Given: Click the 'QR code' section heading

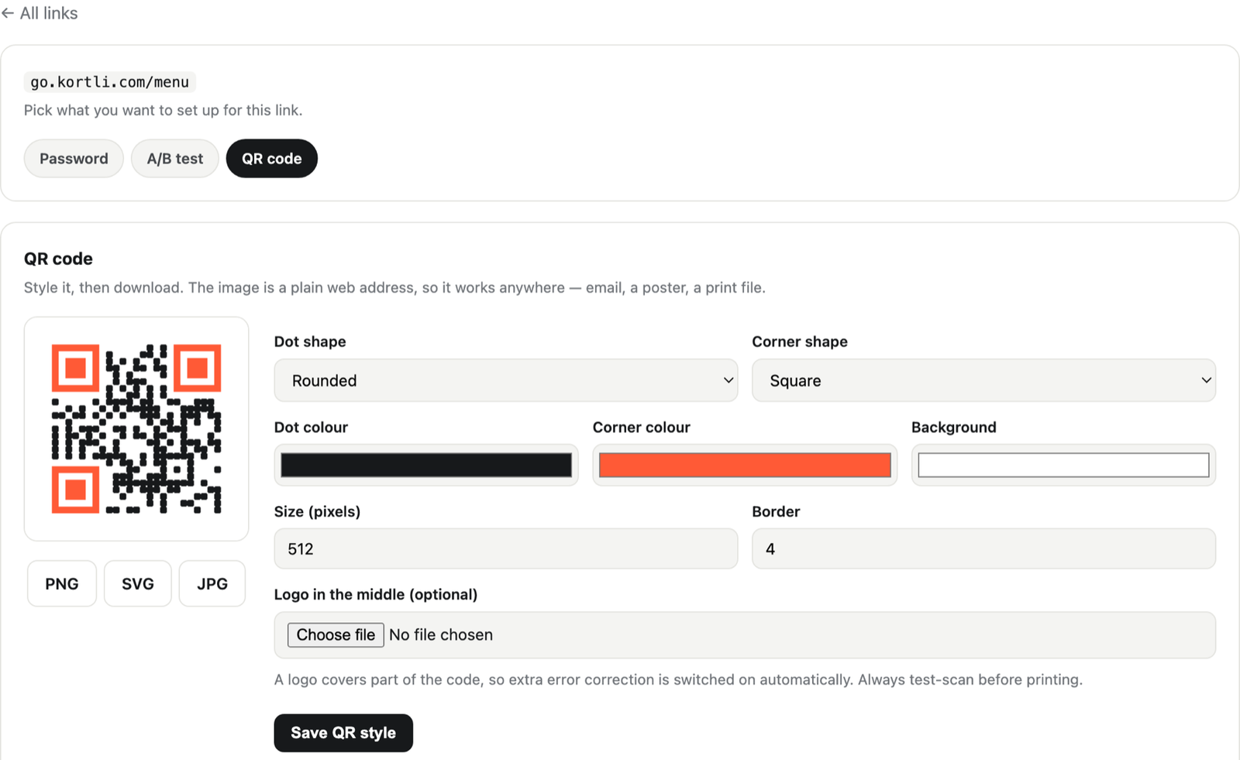Looking at the screenshot, I should tap(58, 259).
